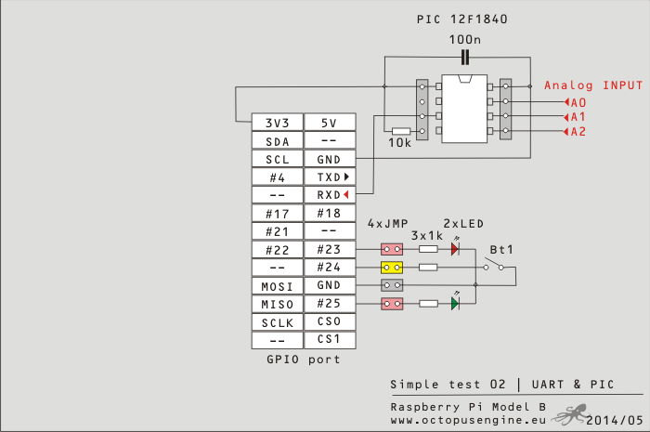Click the '4xJMP' label

coord(387,224)
